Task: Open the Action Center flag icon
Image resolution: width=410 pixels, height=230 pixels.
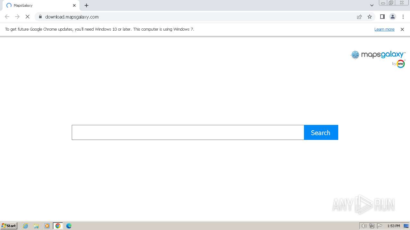Action: [x=380, y=226]
